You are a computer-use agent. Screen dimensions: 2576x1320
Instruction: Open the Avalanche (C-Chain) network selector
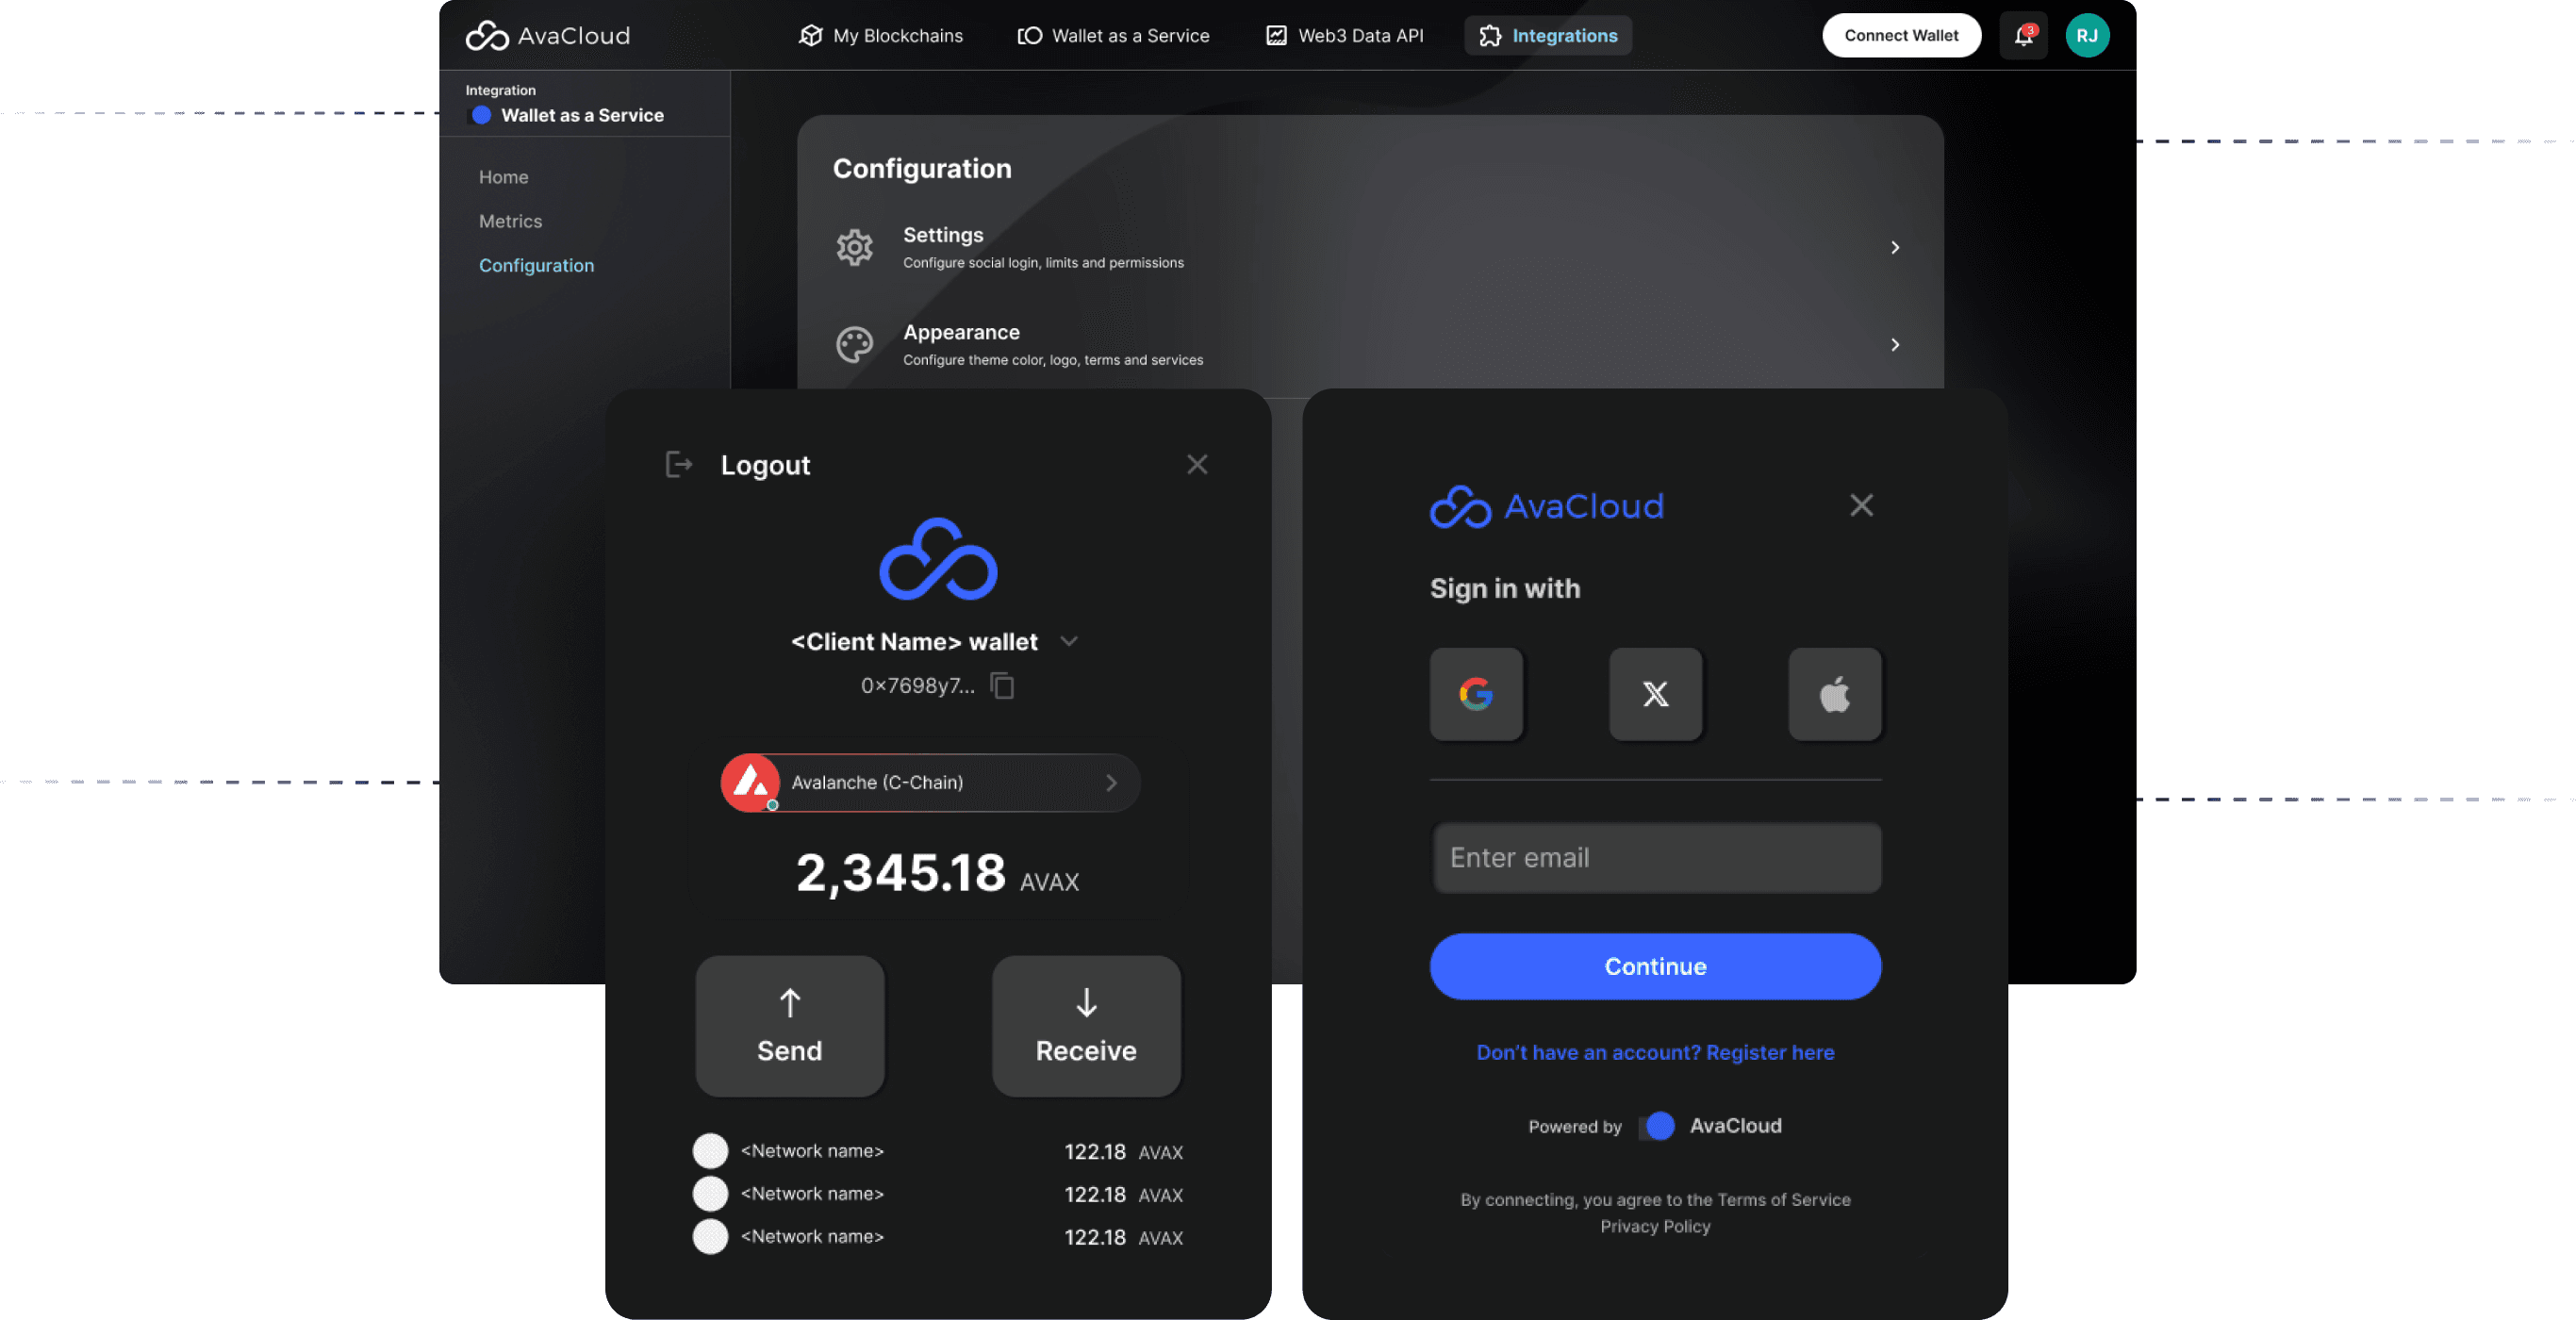(930, 783)
